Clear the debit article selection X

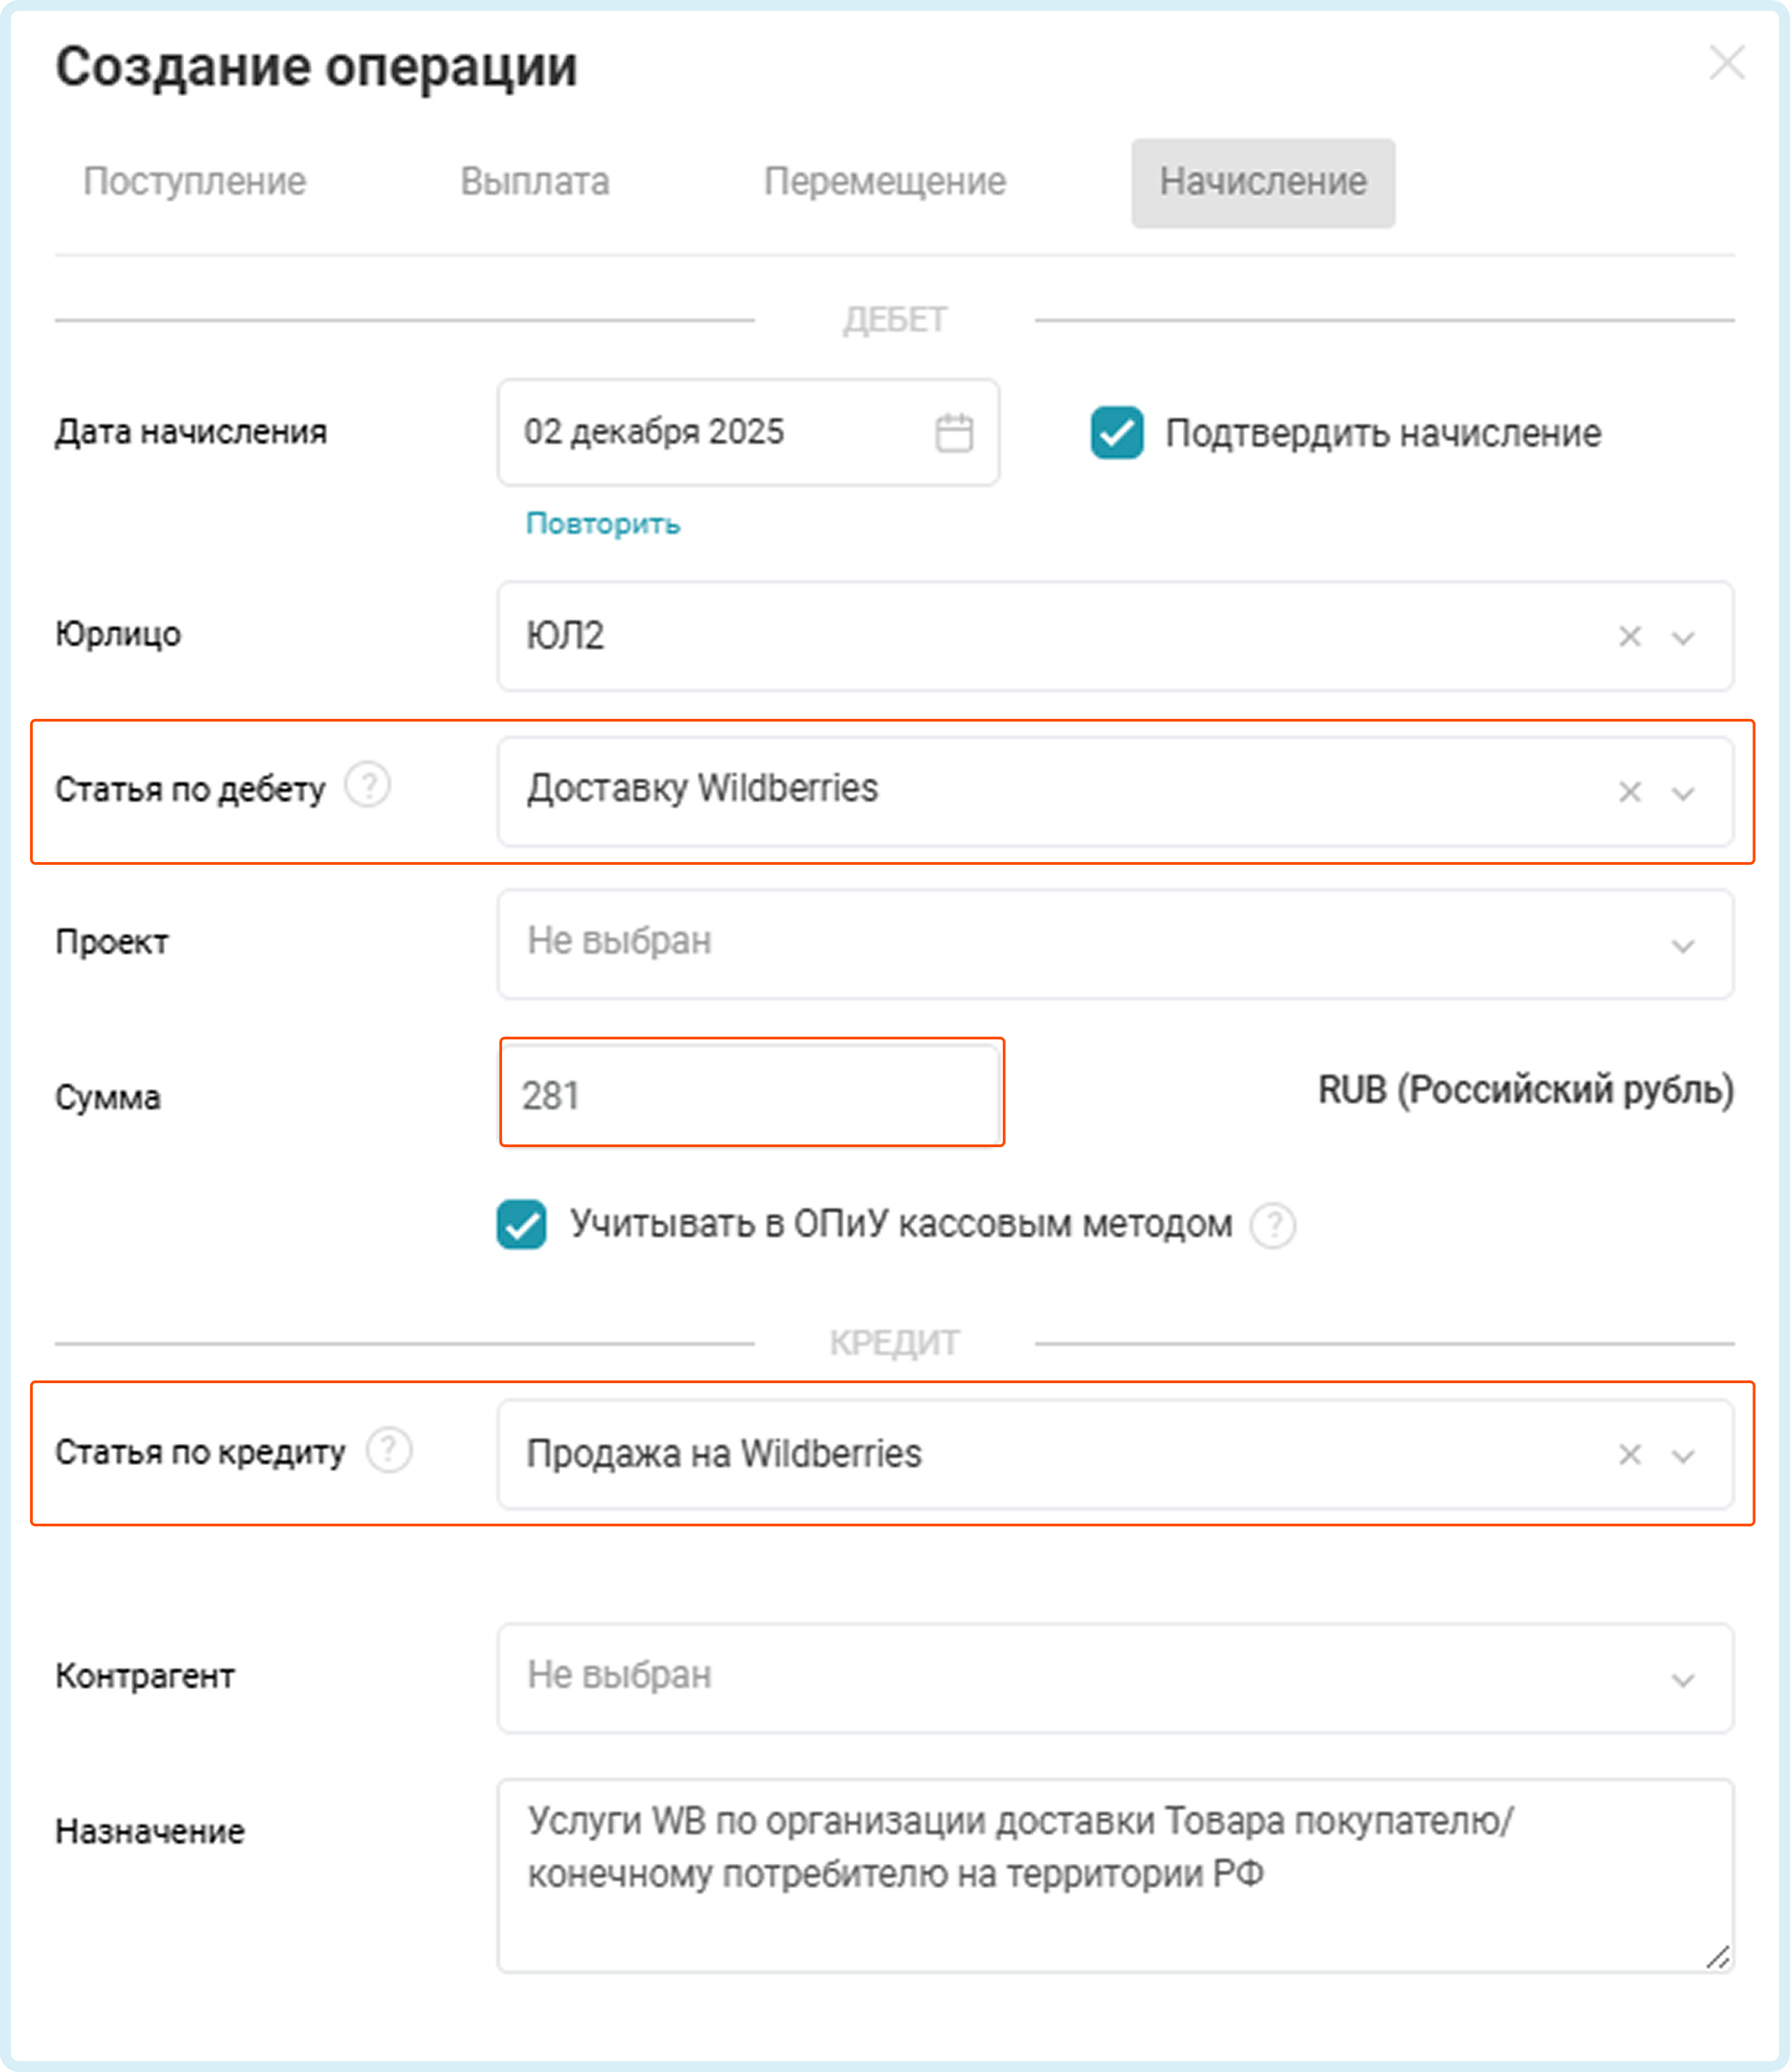point(1629,792)
